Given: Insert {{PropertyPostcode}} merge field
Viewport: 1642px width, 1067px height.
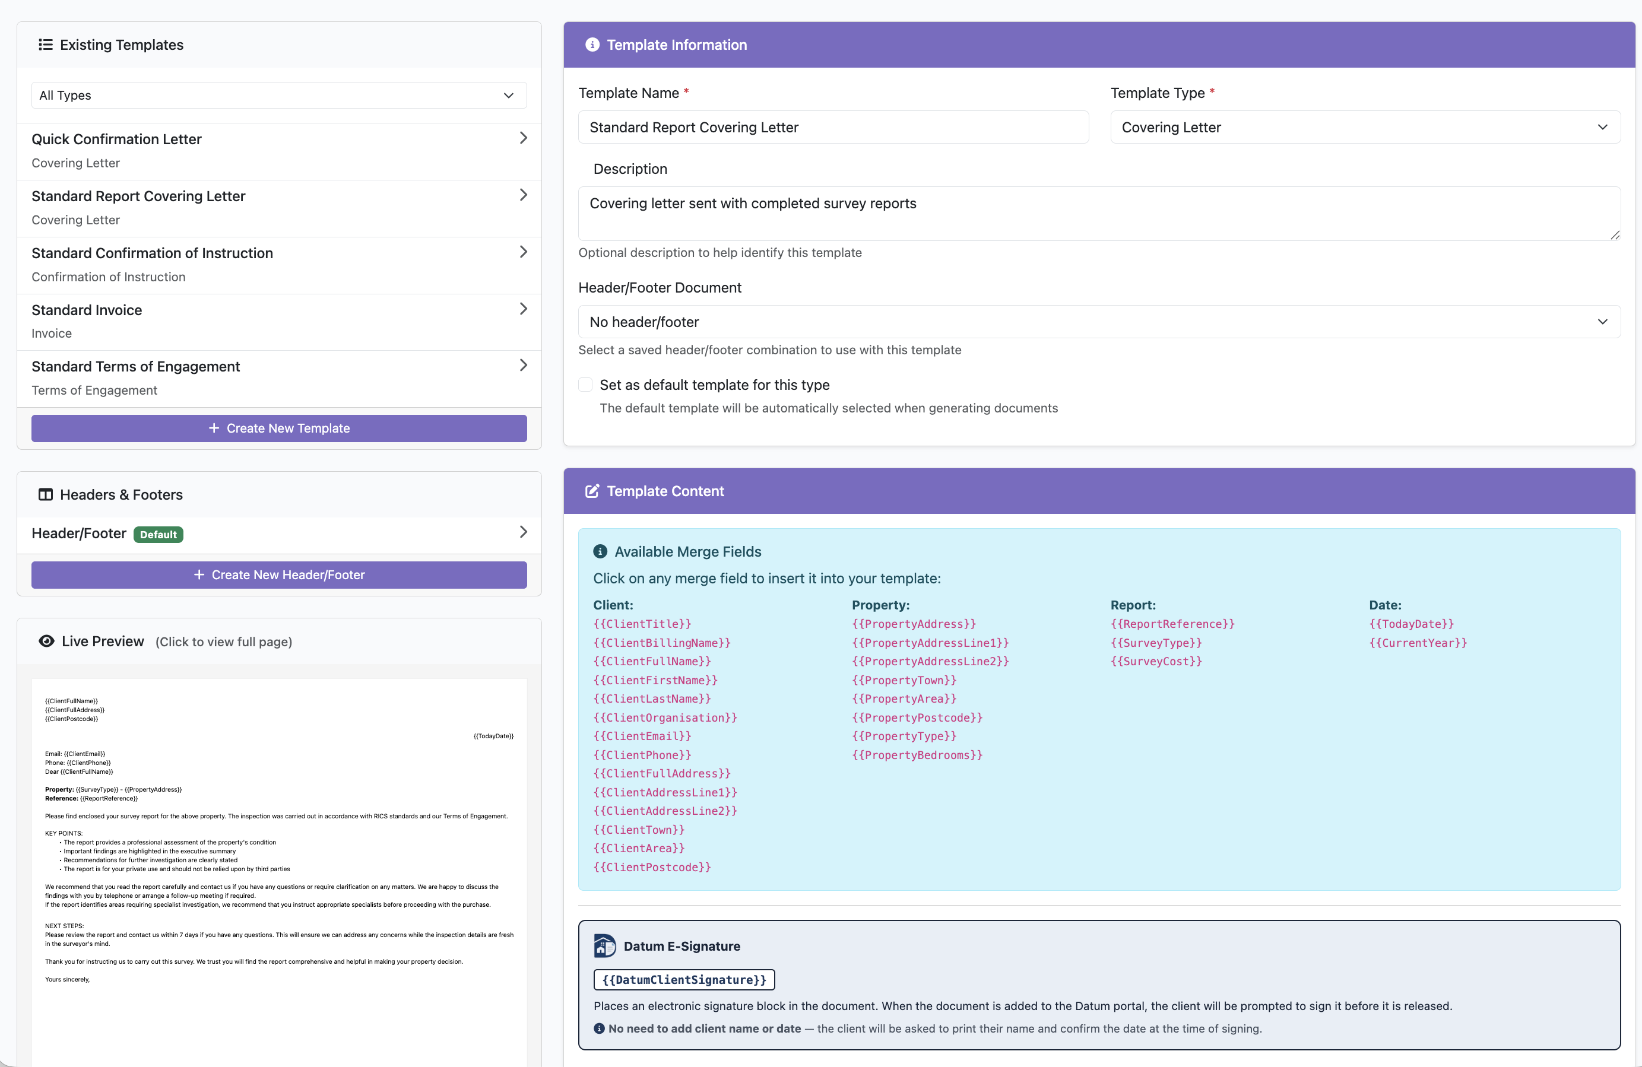Looking at the screenshot, I should [x=917, y=718].
